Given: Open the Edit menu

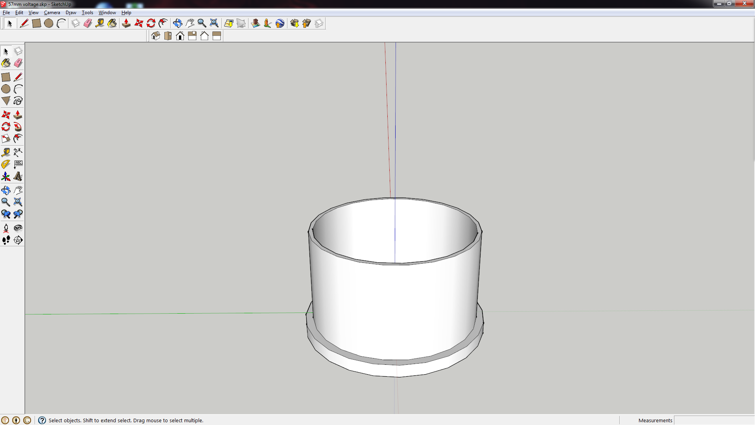Looking at the screenshot, I should [19, 13].
